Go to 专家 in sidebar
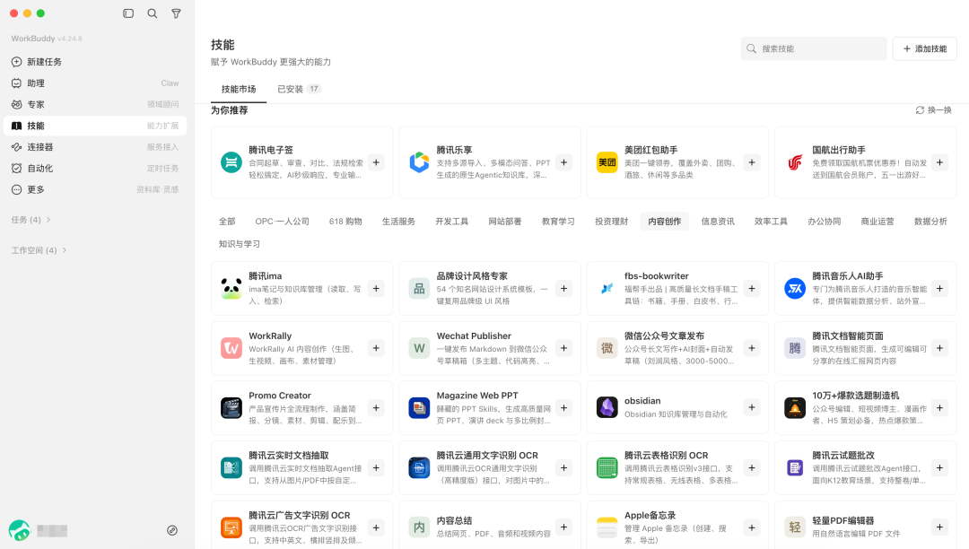The image size is (969, 549). tap(95, 104)
